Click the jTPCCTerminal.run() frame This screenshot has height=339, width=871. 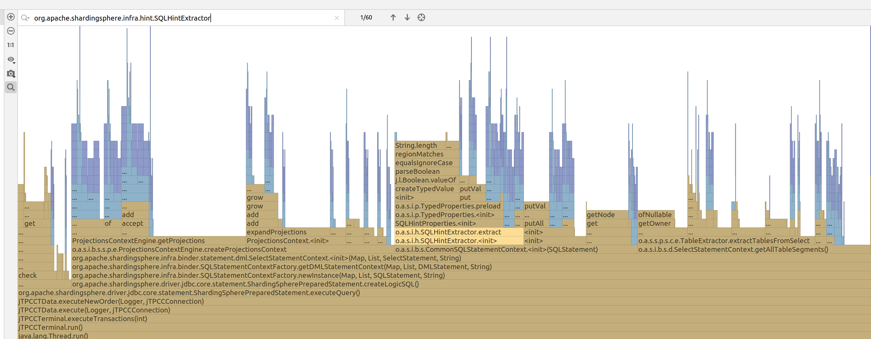(x=51, y=327)
